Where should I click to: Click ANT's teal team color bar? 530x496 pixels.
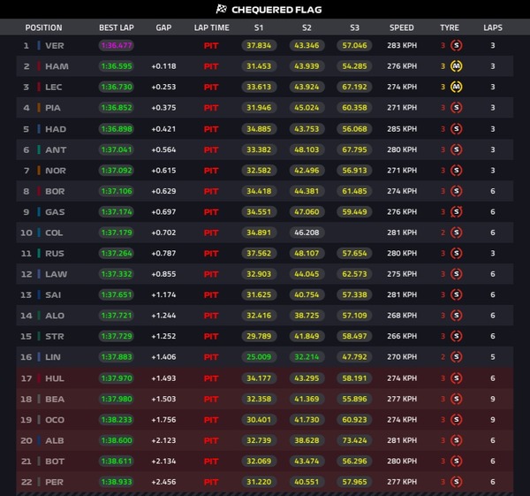39,149
